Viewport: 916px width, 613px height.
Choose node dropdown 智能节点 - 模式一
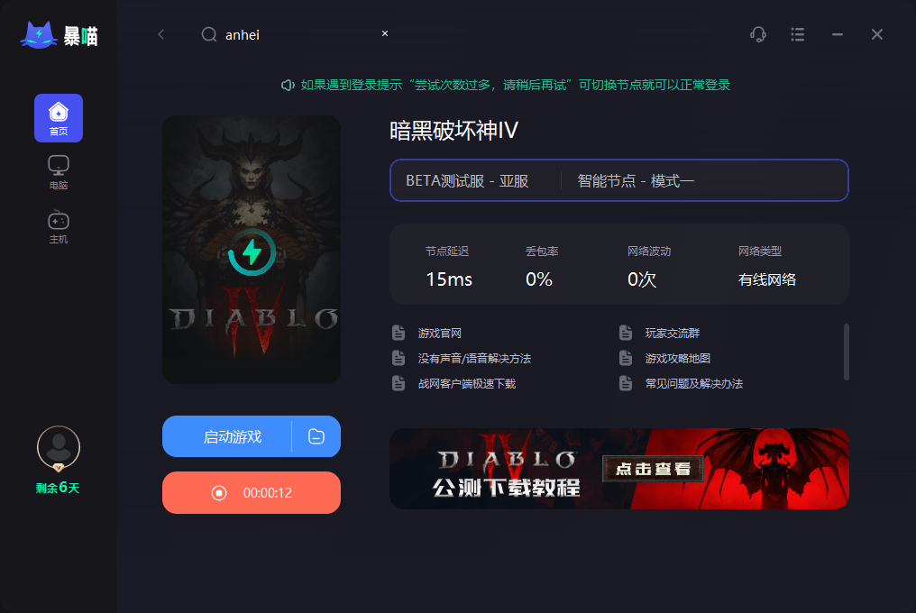(636, 181)
